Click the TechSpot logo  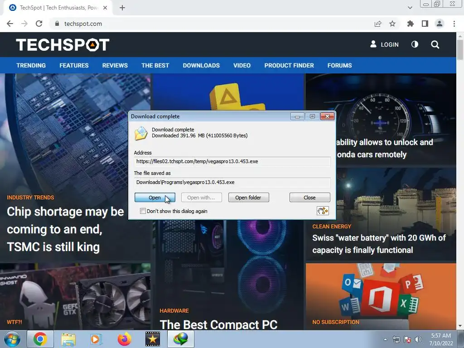pyautogui.click(x=63, y=45)
